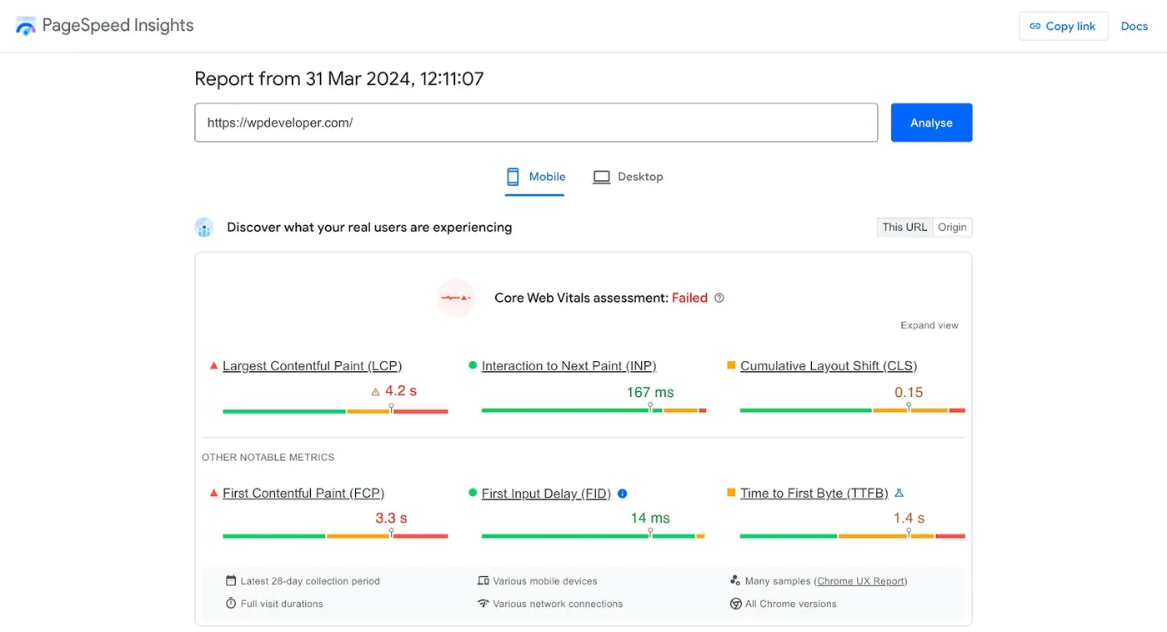Screen dimensions: 1167x632
Task: Click the calendar icon for collection period
Action: click(x=231, y=580)
